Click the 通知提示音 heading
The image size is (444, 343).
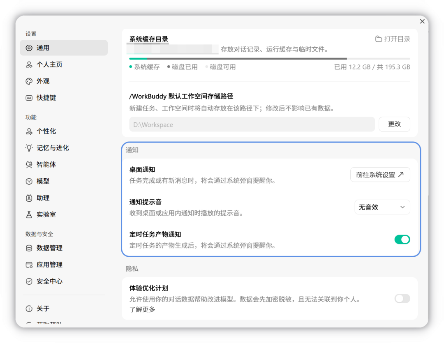[x=146, y=202]
